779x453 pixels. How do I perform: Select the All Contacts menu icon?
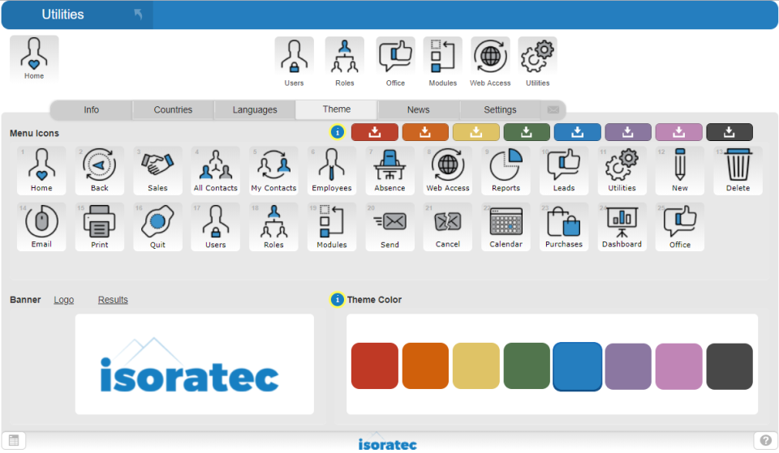[x=216, y=170]
